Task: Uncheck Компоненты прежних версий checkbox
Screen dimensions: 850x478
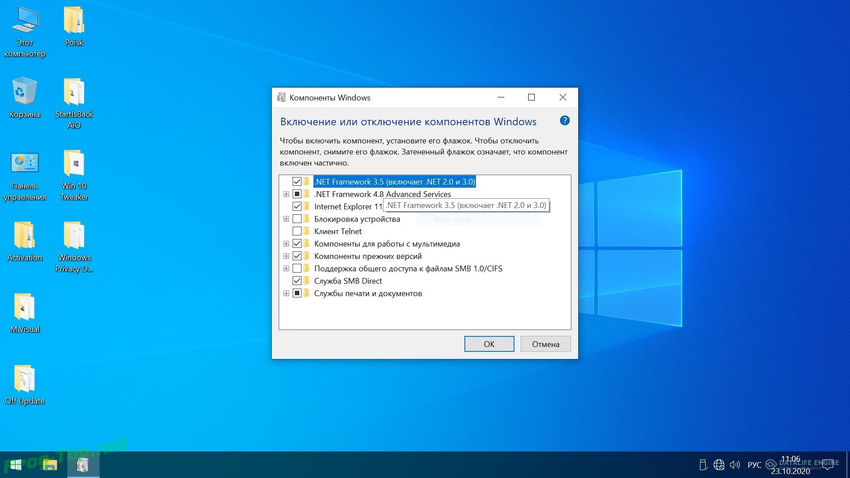Action: (297, 256)
